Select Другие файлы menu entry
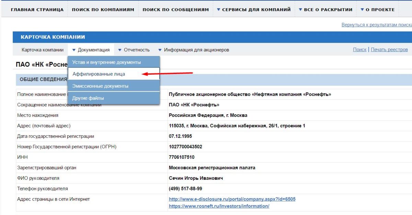412x215 pixels. click(x=114, y=98)
